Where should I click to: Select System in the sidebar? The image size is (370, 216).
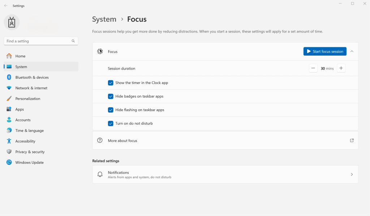(41, 67)
